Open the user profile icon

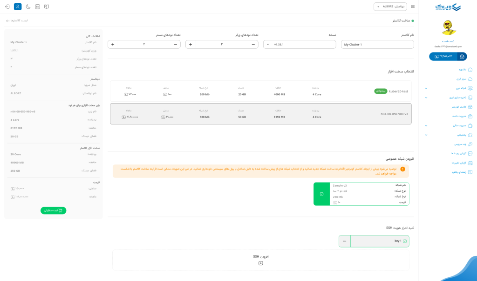pos(18,7)
